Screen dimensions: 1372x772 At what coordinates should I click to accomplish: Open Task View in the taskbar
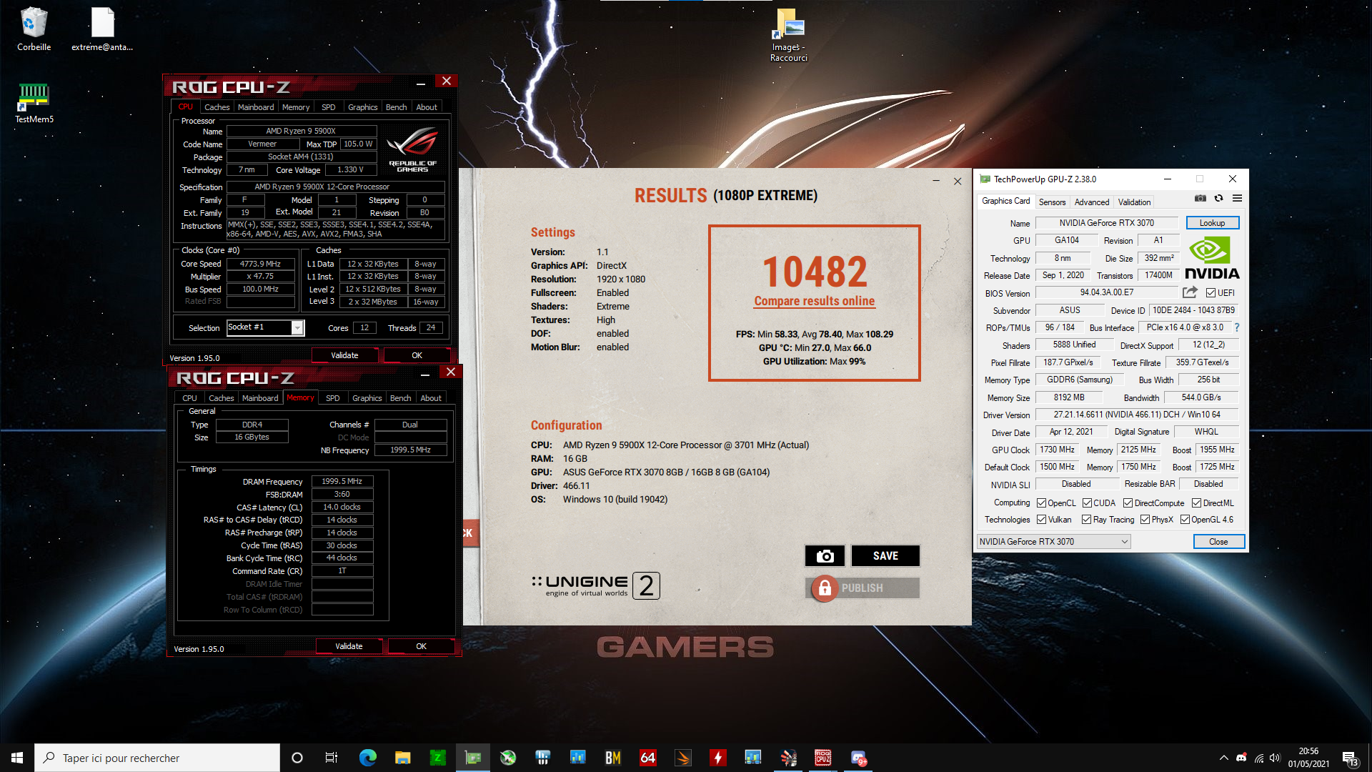coord(332,758)
